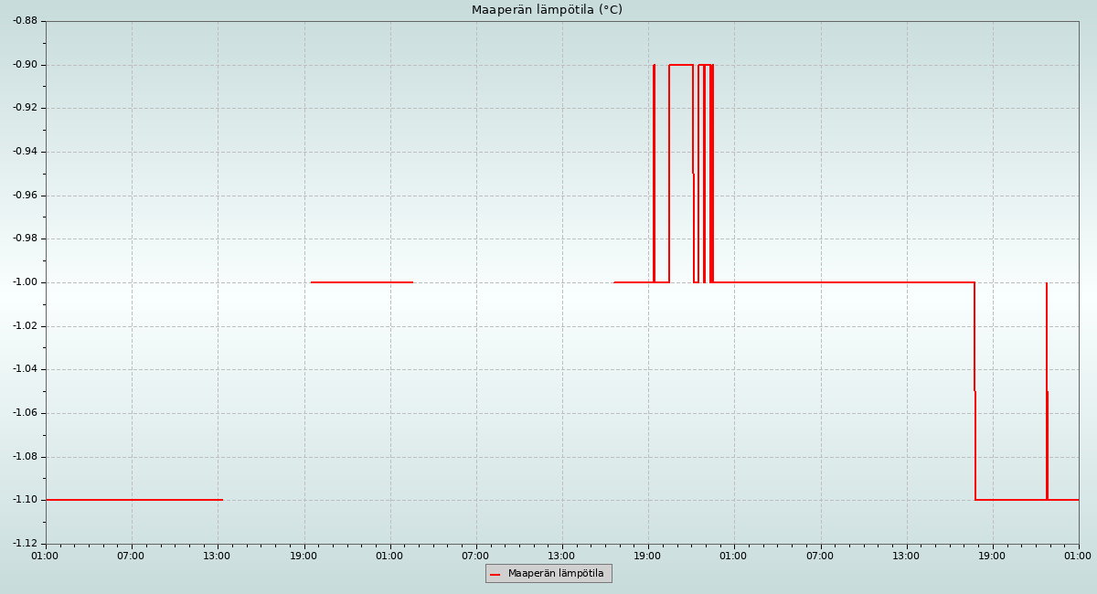1097x594 pixels.
Task: Select the -1.04 y-axis label
Action: pos(23,369)
